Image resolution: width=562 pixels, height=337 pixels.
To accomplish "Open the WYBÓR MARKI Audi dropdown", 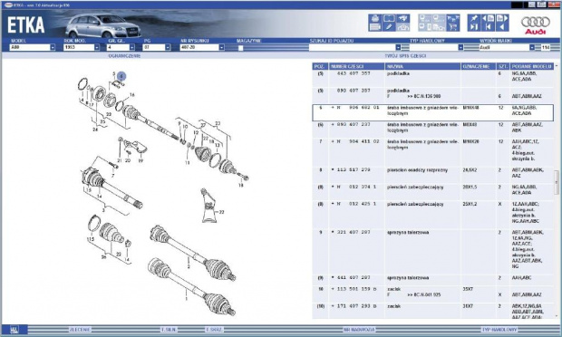I will [532, 47].
